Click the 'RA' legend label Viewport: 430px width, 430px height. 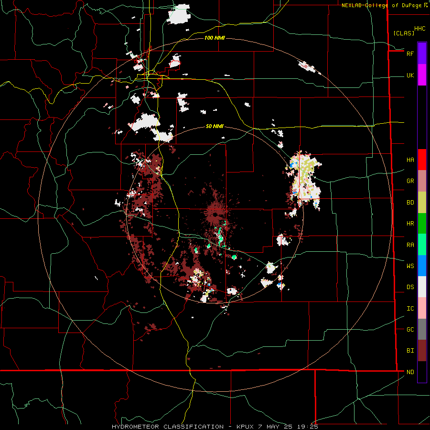click(x=410, y=245)
